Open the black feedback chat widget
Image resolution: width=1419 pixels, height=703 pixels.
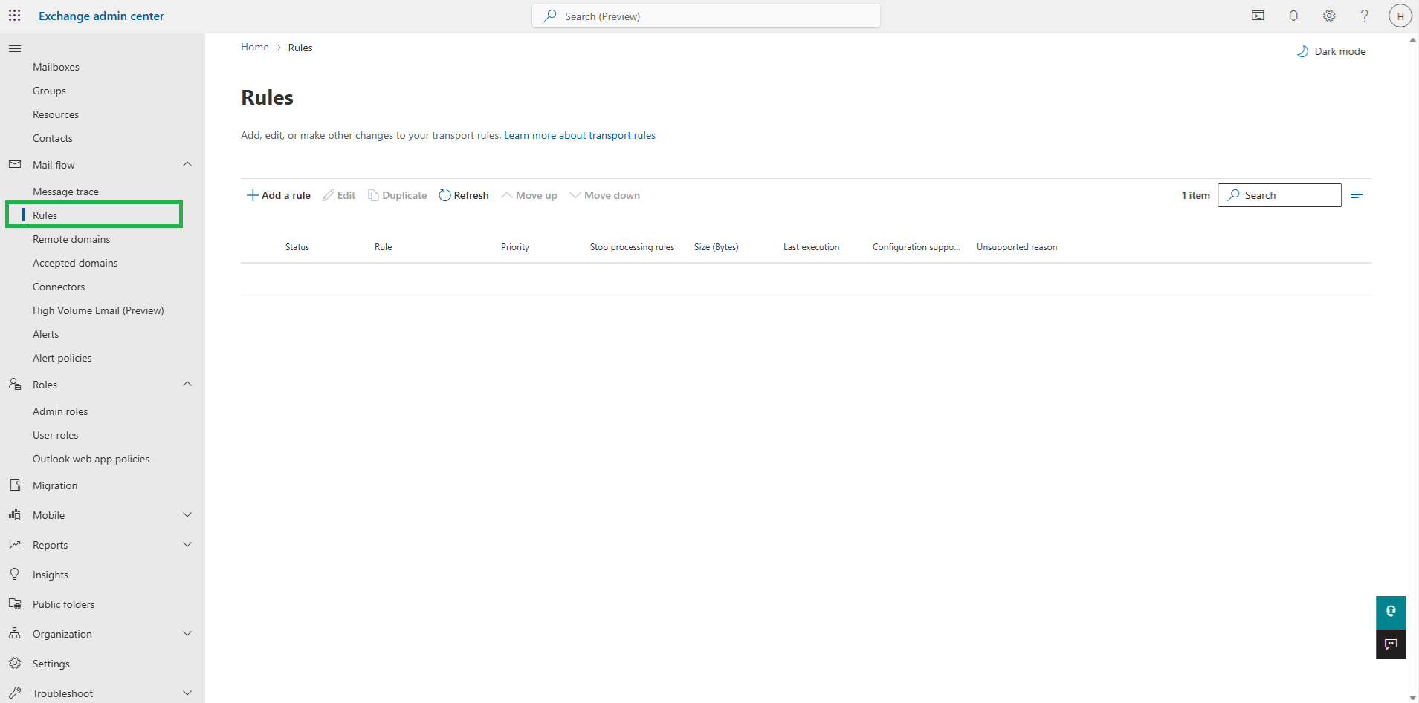(1391, 644)
